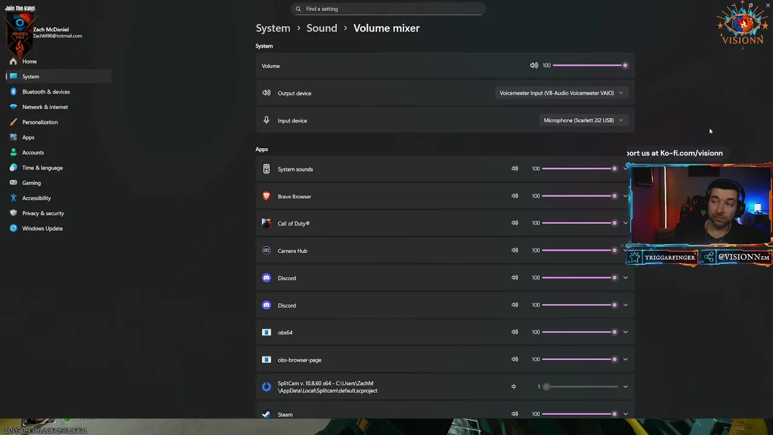Expand the second Discord app options
This screenshot has height=435, width=773.
(x=625, y=305)
